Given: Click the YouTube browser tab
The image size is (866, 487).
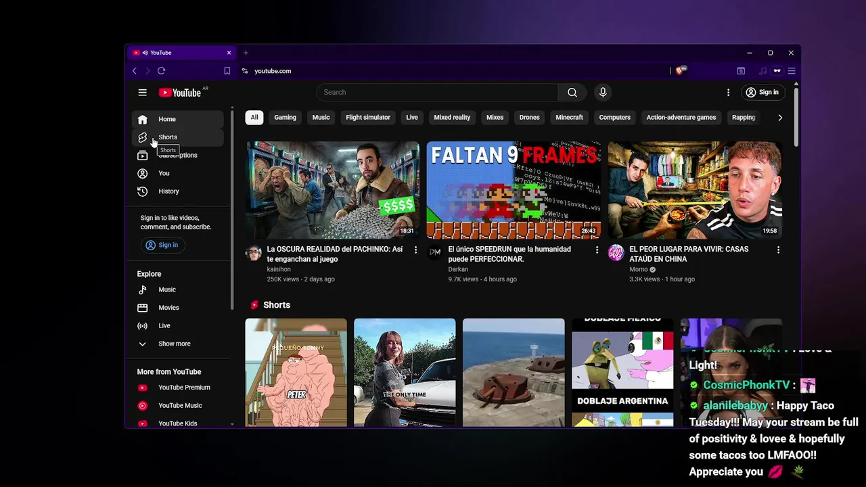Looking at the screenshot, I should click(181, 53).
